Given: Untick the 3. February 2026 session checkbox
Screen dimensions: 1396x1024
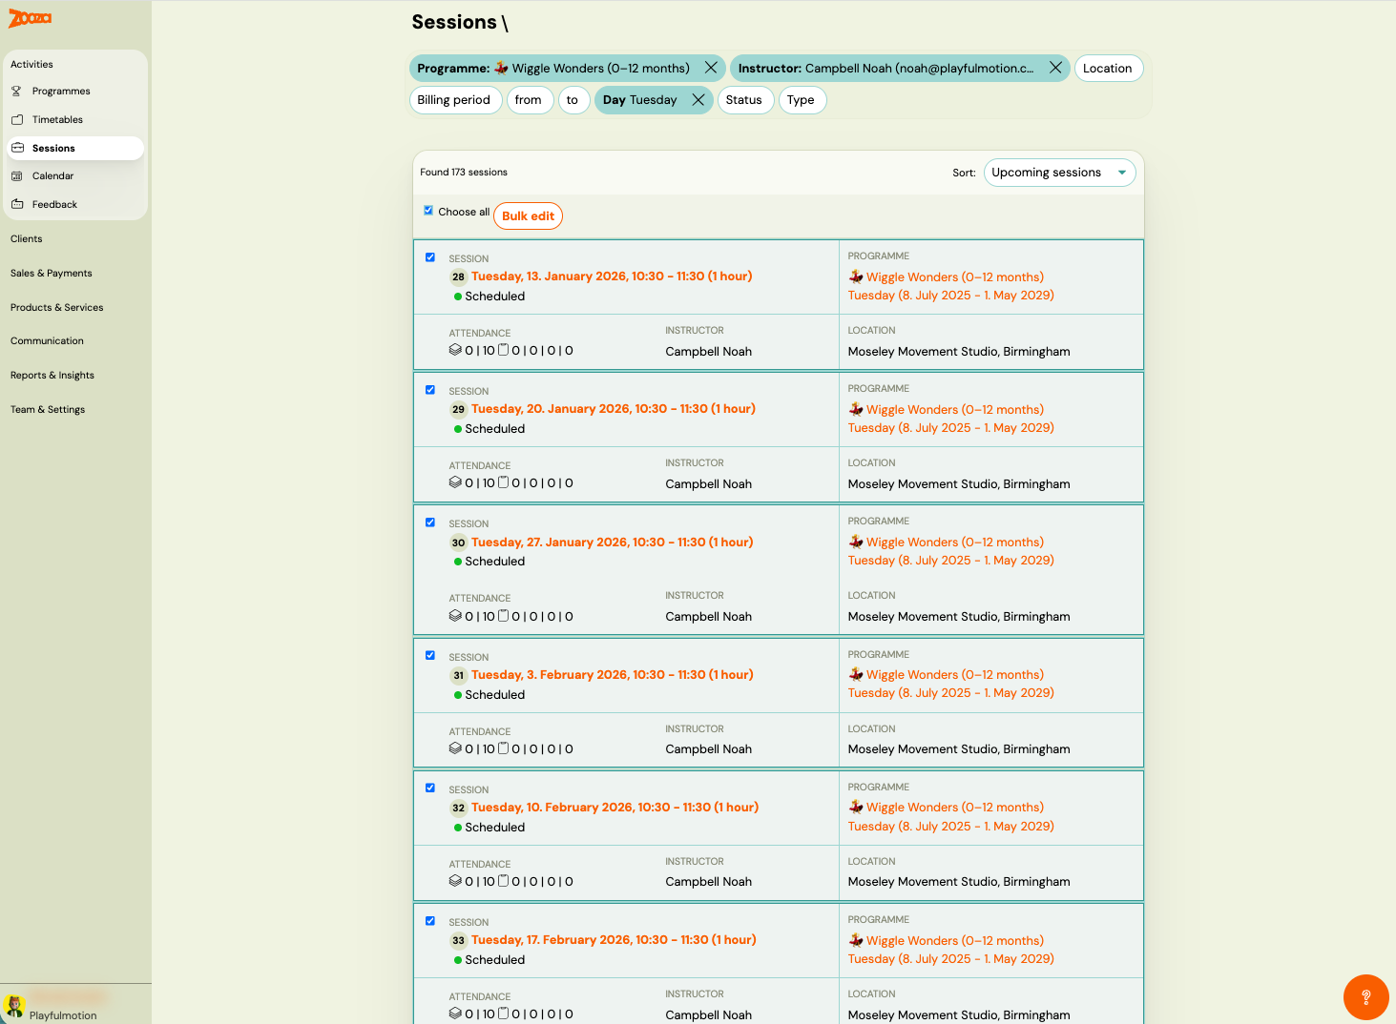Looking at the screenshot, I should (x=430, y=655).
